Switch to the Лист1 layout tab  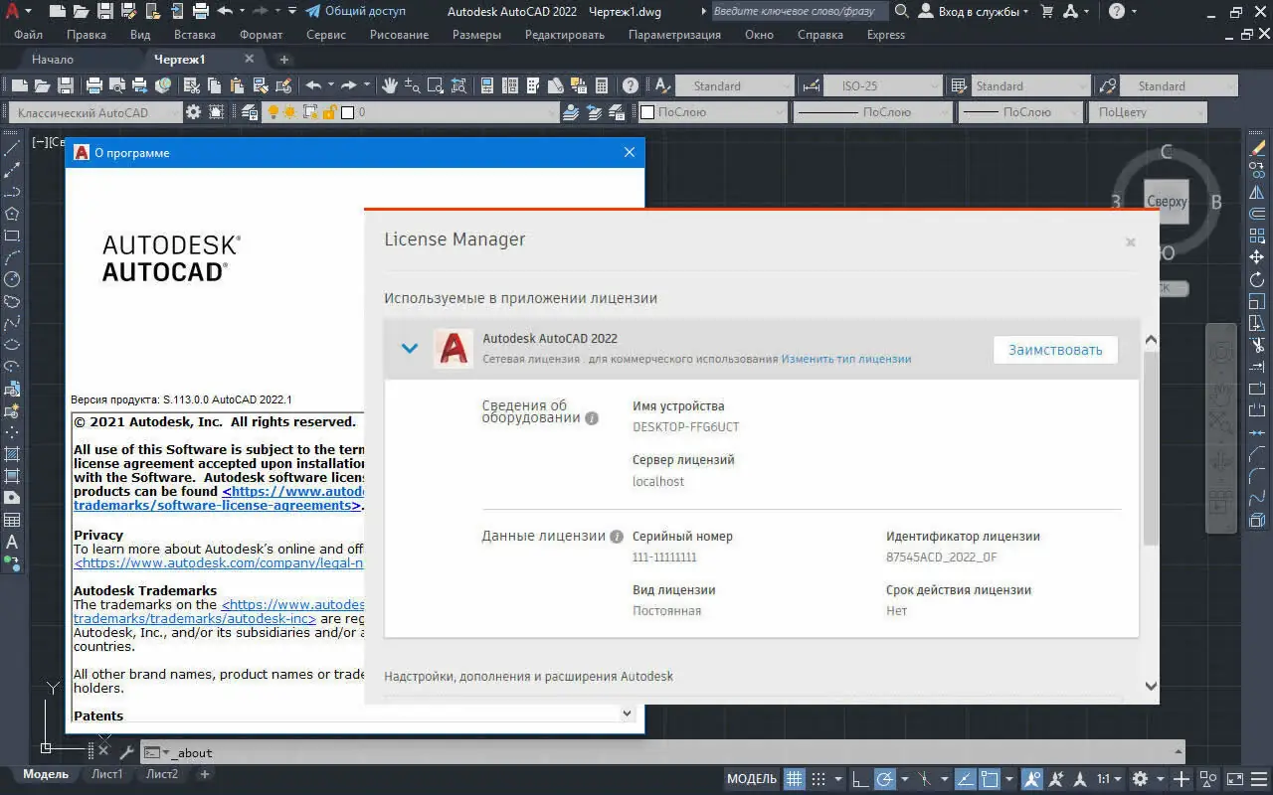[x=107, y=773]
